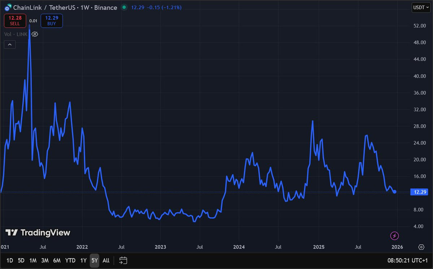Screen dimensions: 433x269
Task: Select the All time range
Action: (106, 260)
